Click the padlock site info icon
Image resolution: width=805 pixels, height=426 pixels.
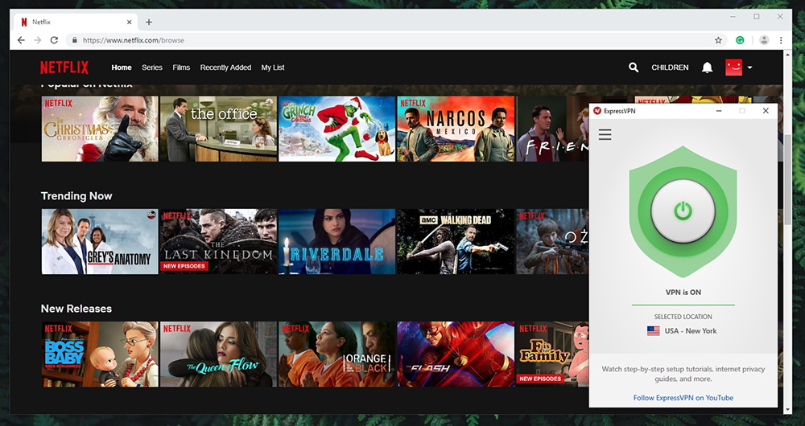point(75,40)
